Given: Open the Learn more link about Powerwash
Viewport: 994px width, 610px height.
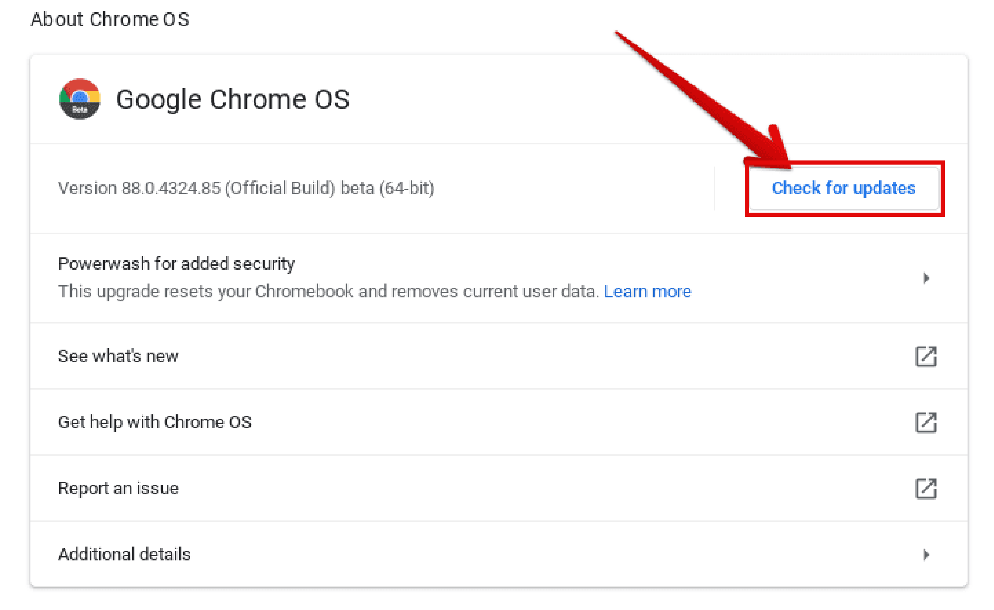Looking at the screenshot, I should pyautogui.click(x=647, y=291).
